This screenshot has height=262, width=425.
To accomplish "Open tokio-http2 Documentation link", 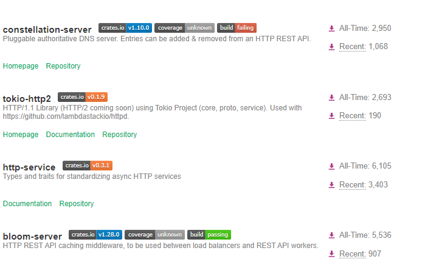I will [71, 135].
